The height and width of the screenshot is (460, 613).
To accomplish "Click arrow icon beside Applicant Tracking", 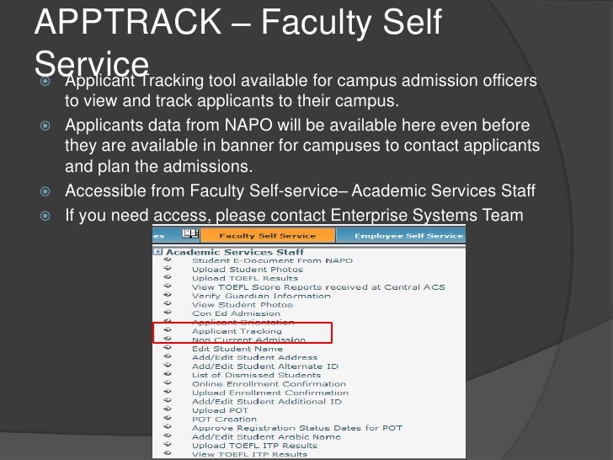I will point(168,329).
